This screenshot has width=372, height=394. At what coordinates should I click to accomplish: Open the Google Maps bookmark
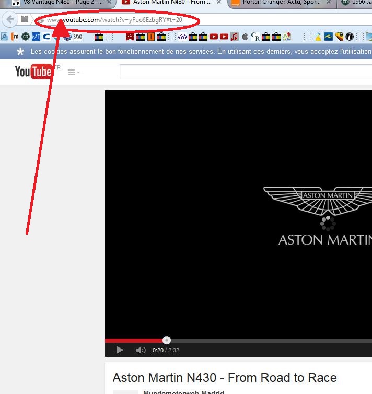pos(287,37)
